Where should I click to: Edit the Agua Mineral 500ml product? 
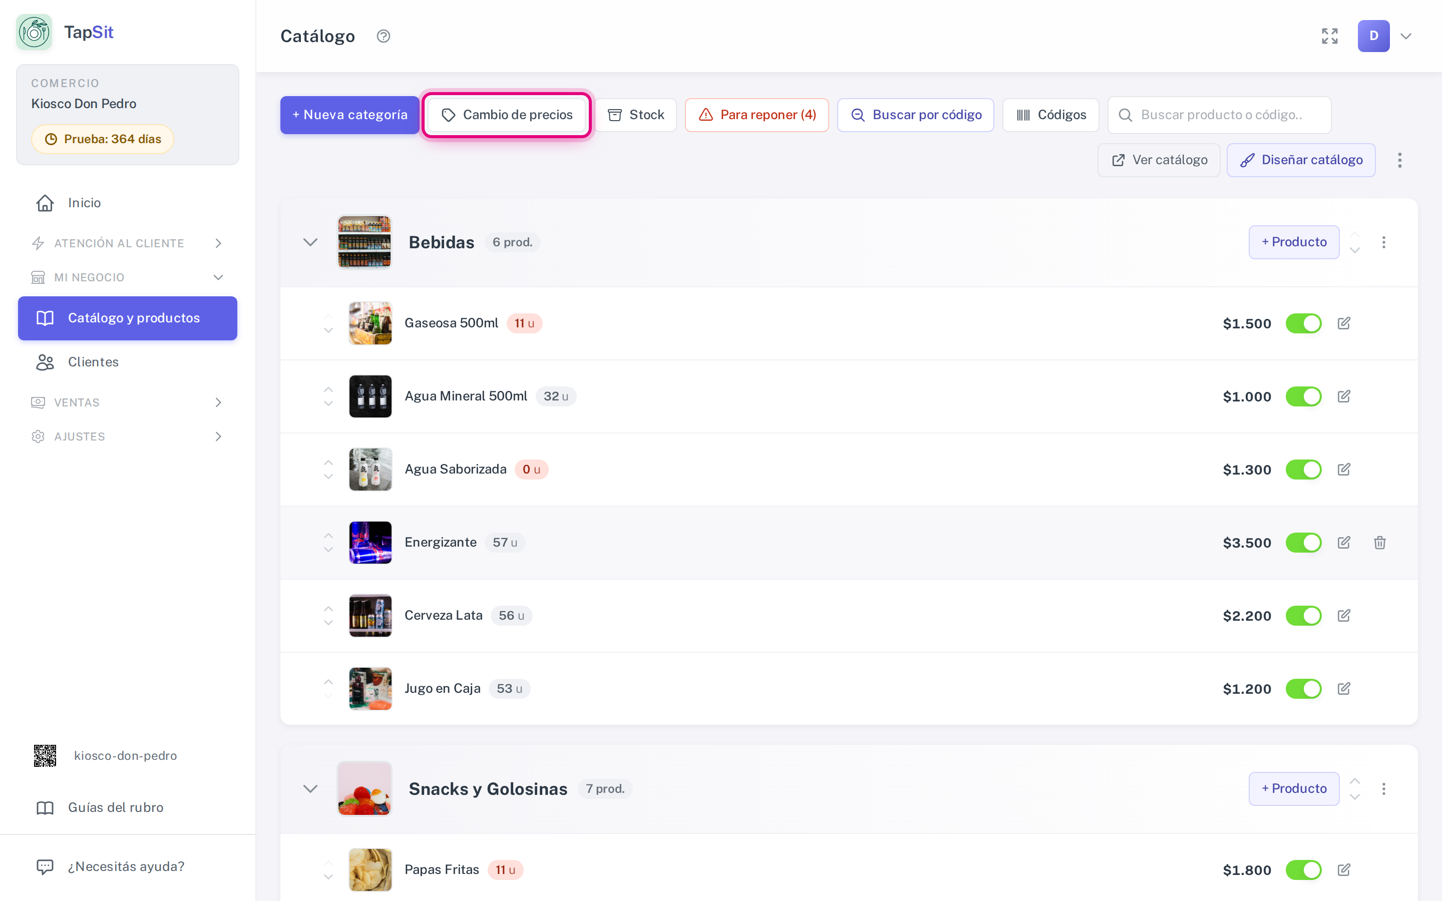[x=1344, y=397]
